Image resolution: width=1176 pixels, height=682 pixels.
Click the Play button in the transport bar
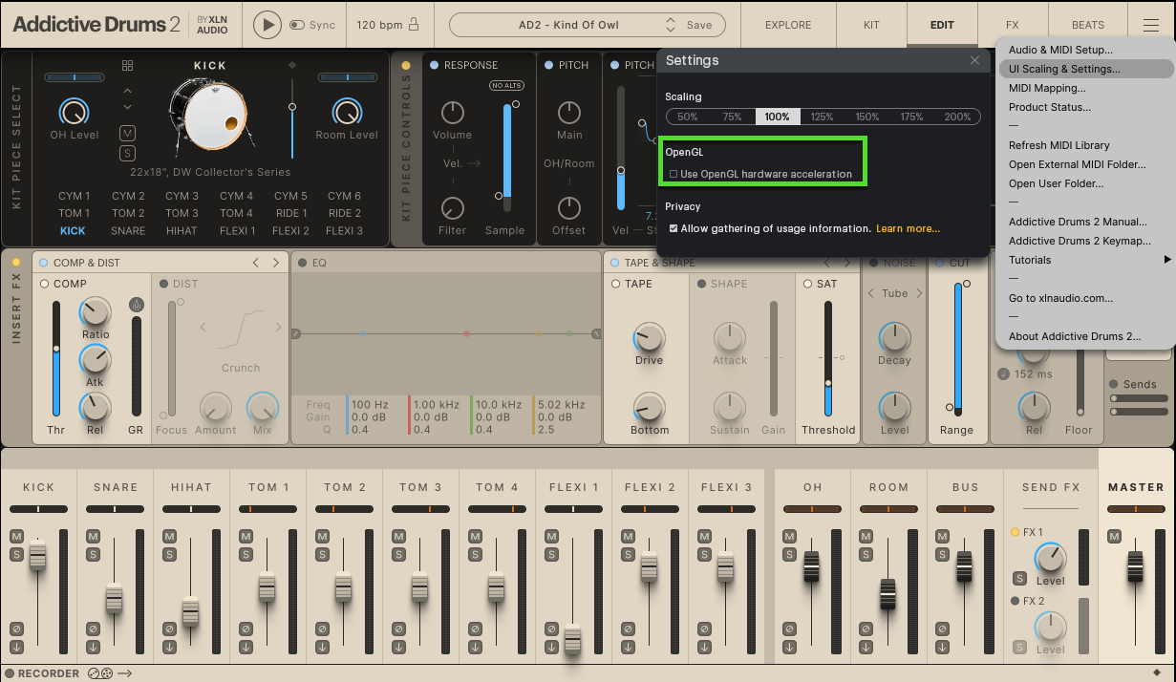[267, 25]
